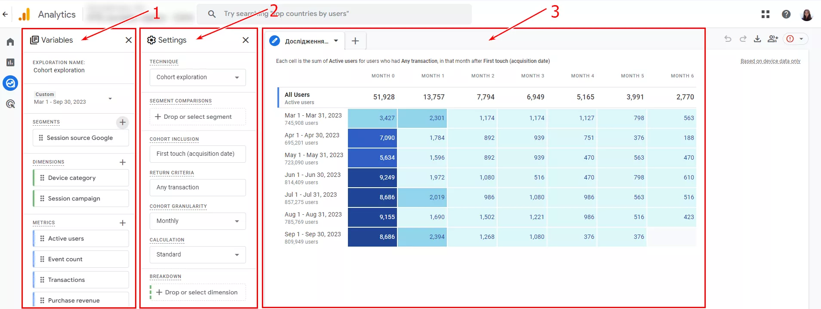Select the Purchase revenue metric
This screenshot has width=821, height=309.
(x=81, y=300)
